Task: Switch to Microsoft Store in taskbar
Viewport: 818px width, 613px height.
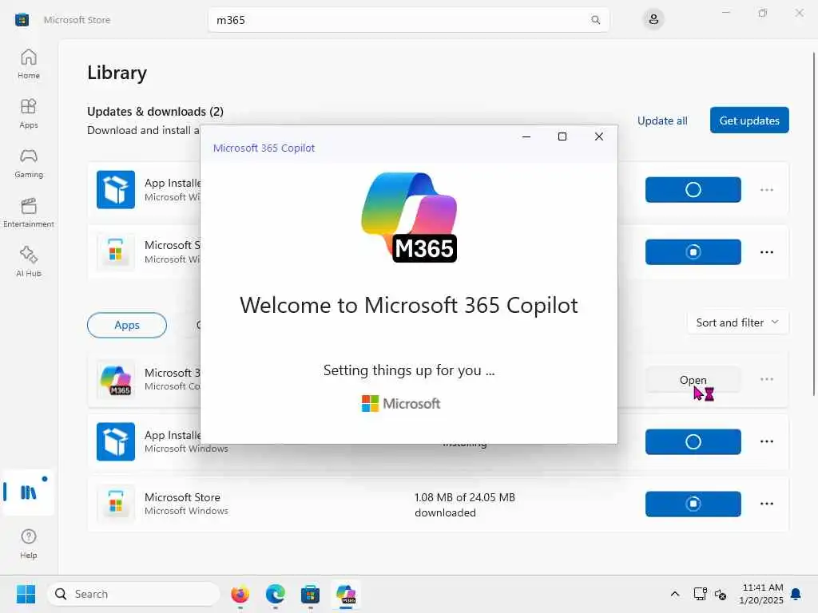Action: click(311, 594)
